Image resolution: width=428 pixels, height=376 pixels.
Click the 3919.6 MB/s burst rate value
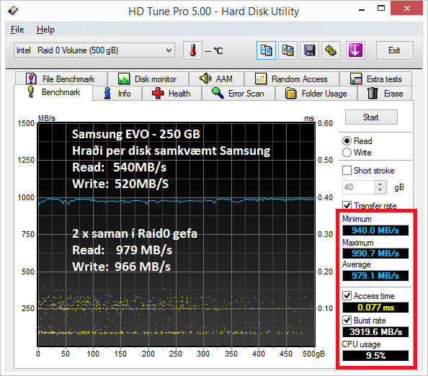point(375,332)
